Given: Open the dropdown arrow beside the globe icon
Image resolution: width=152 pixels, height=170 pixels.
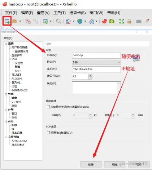Looking at the screenshot, I should tap(85, 21).
